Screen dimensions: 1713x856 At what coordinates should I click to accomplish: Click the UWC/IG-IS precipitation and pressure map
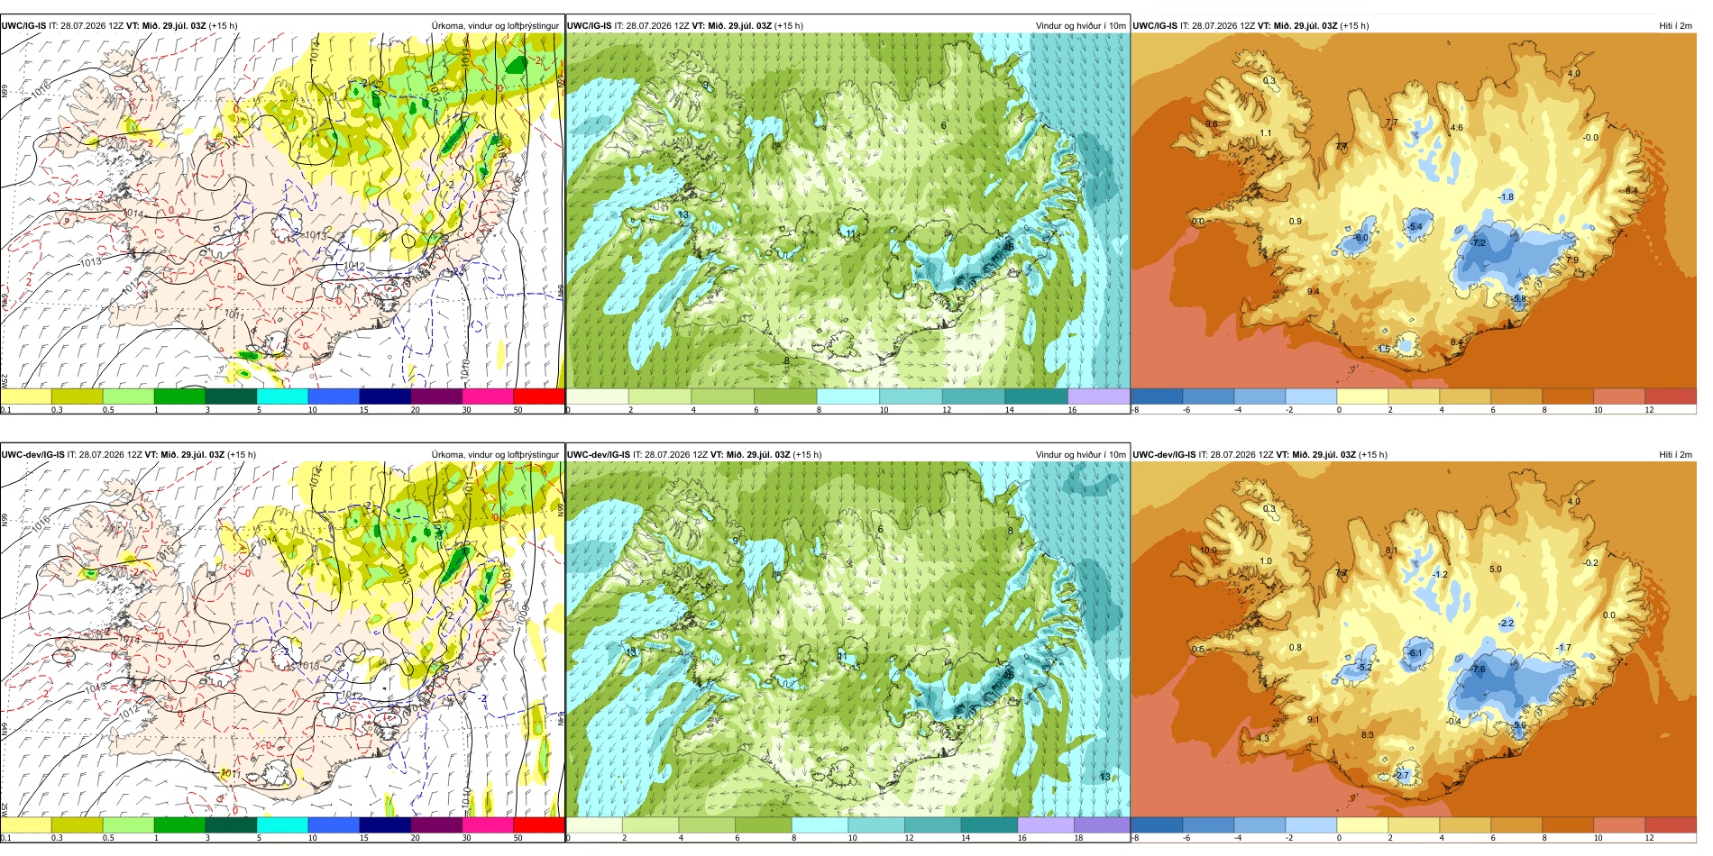(282, 210)
